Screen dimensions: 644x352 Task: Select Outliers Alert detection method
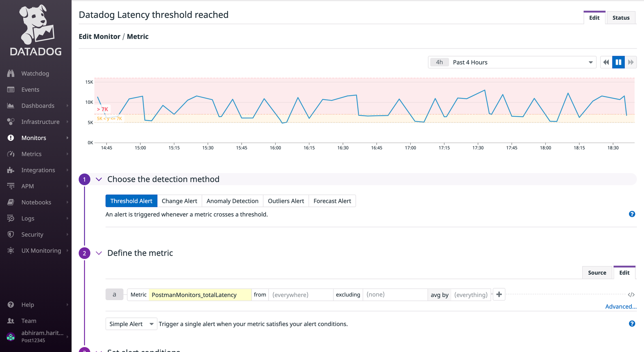pyautogui.click(x=286, y=201)
